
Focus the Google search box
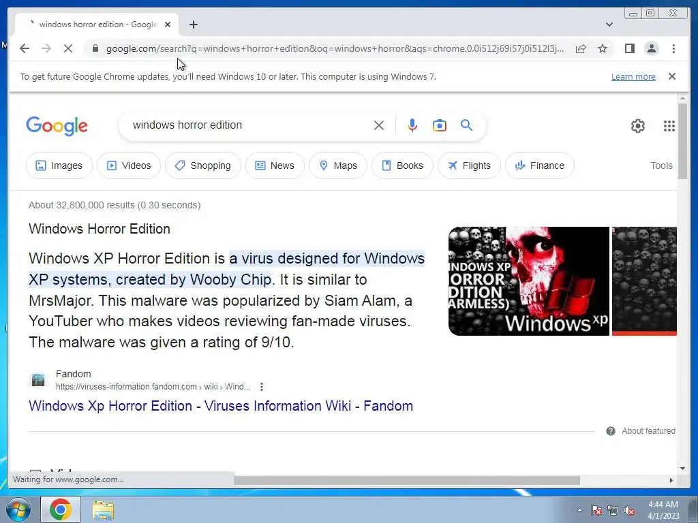tap(249, 125)
